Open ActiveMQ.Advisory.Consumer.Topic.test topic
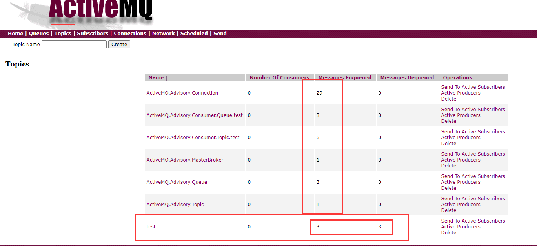The image size is (537, 246). pos(193,138)
